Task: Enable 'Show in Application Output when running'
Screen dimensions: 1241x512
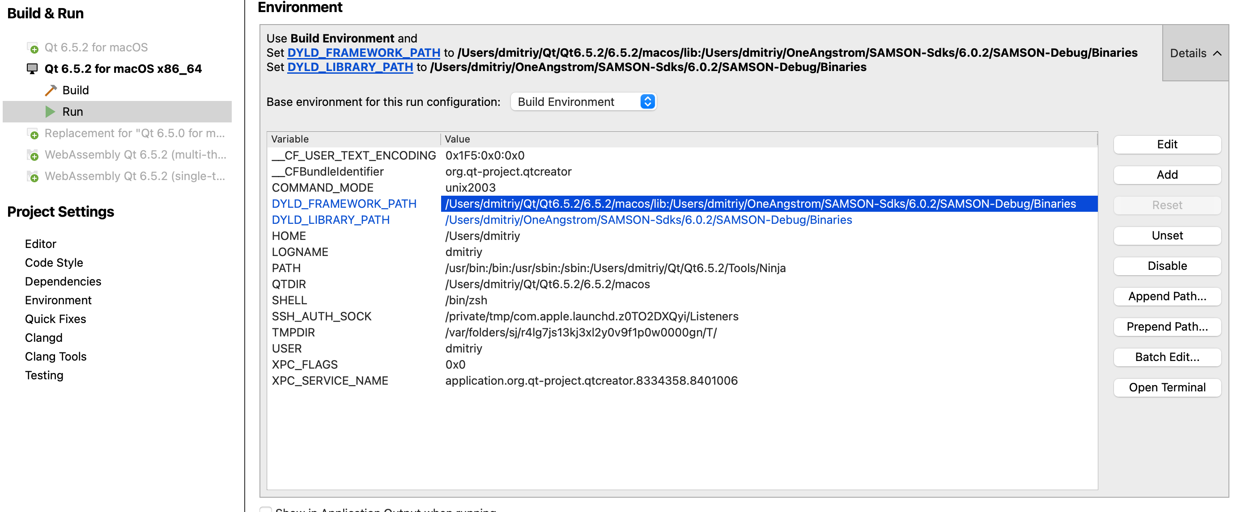Action: click(x=266, y=511)
